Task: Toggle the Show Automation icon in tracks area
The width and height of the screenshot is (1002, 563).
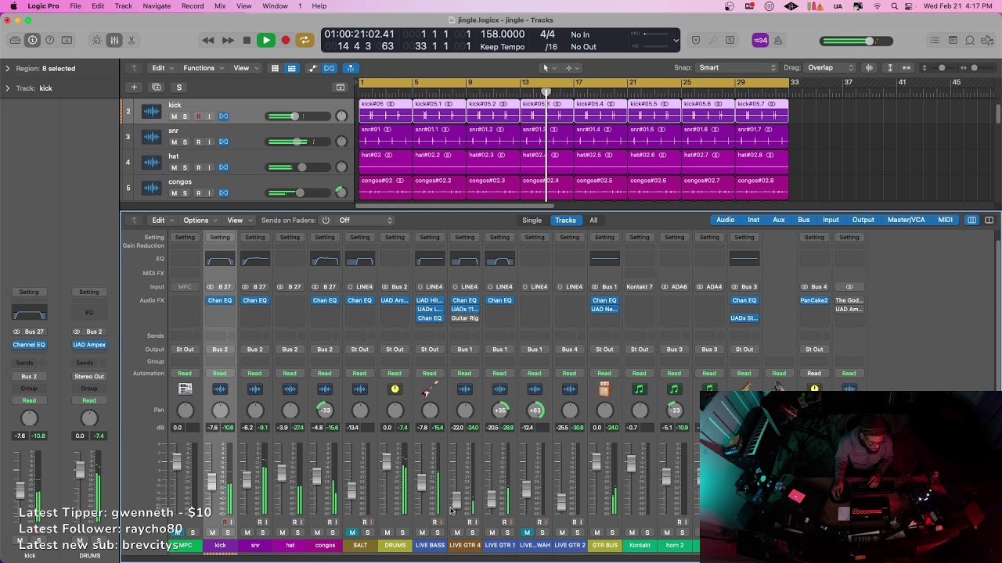Action: (312, 68)
